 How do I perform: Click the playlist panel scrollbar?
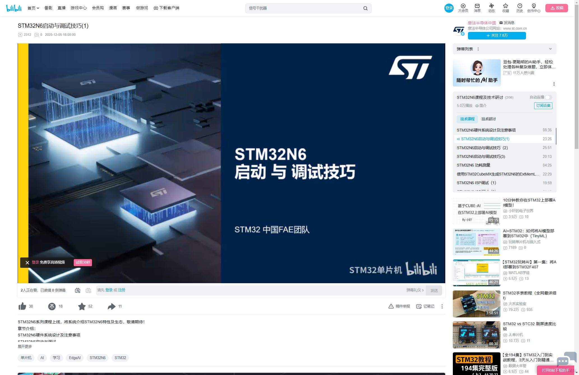click(556, 136)
